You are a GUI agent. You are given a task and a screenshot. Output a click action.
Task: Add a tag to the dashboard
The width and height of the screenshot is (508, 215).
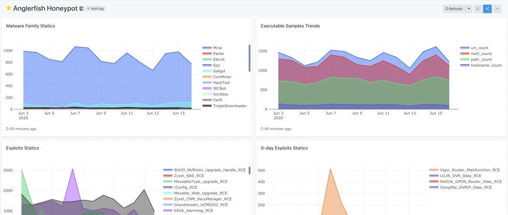[x=95, y=9]
